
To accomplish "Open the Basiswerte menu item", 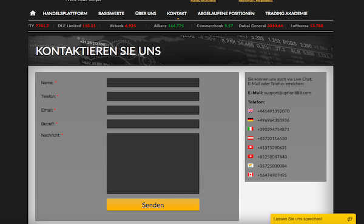I will tap(111, 13).
